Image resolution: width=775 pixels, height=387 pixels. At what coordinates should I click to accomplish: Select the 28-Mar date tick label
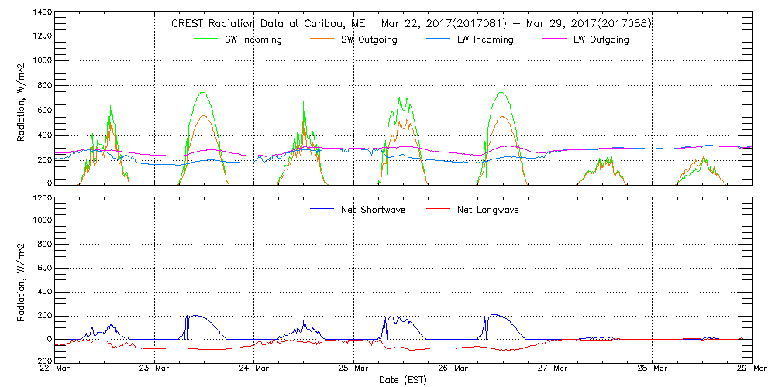652,370
